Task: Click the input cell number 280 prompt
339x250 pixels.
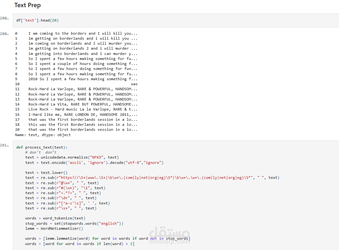Action: click(x=5, y=18)
